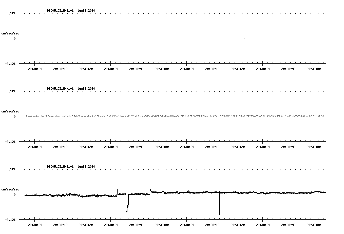344x234 pixels.
Task: Click the 20:39:20 label under the HNN chart
Action: click(238, 147)
